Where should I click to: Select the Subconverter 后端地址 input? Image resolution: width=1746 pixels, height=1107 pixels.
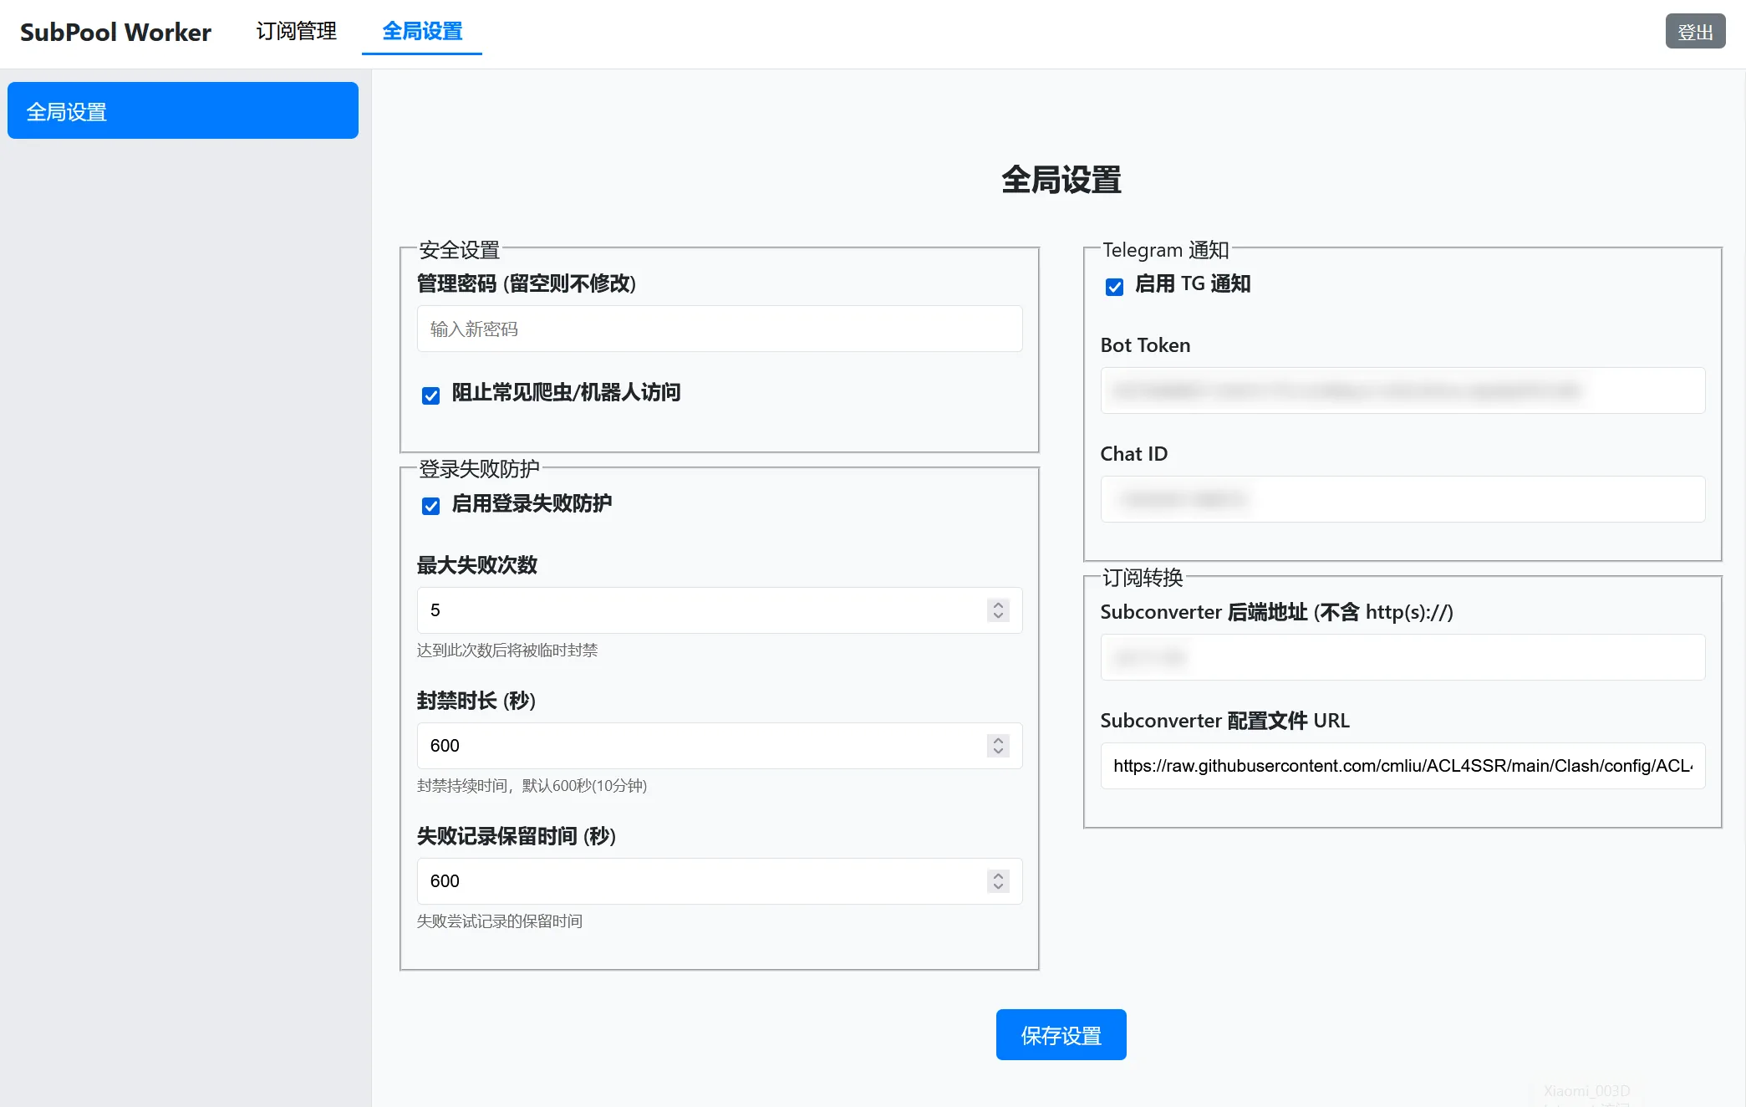(x=1402, y=657)
